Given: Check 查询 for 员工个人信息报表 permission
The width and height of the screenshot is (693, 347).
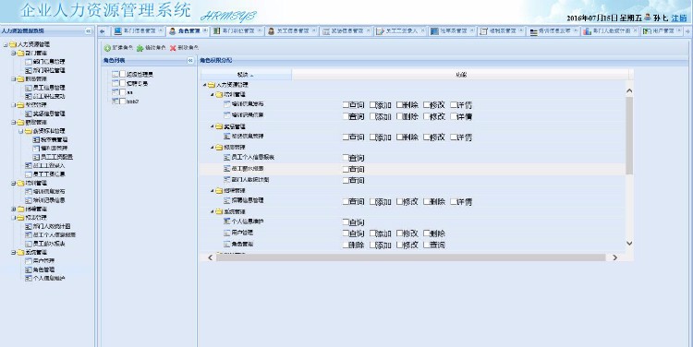Looking at the screenshot, I should click(346, 158).
